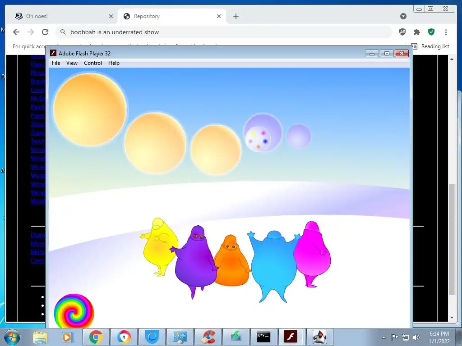The width and height of the screenshot is (462, 346).
Task: Go forward in Chrome
Action: tap(31, 32)
